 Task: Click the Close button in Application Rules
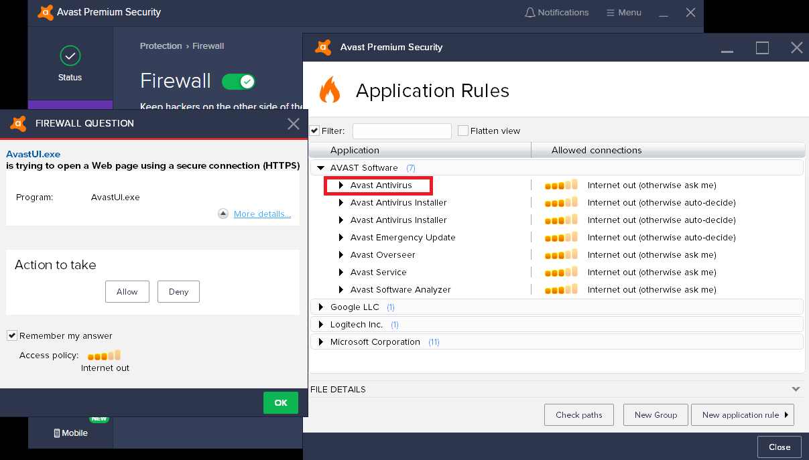pyautogui.click(x=780, y=447)
